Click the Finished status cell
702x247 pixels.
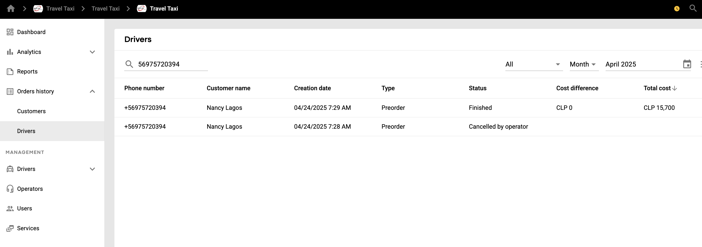(480, 108)
